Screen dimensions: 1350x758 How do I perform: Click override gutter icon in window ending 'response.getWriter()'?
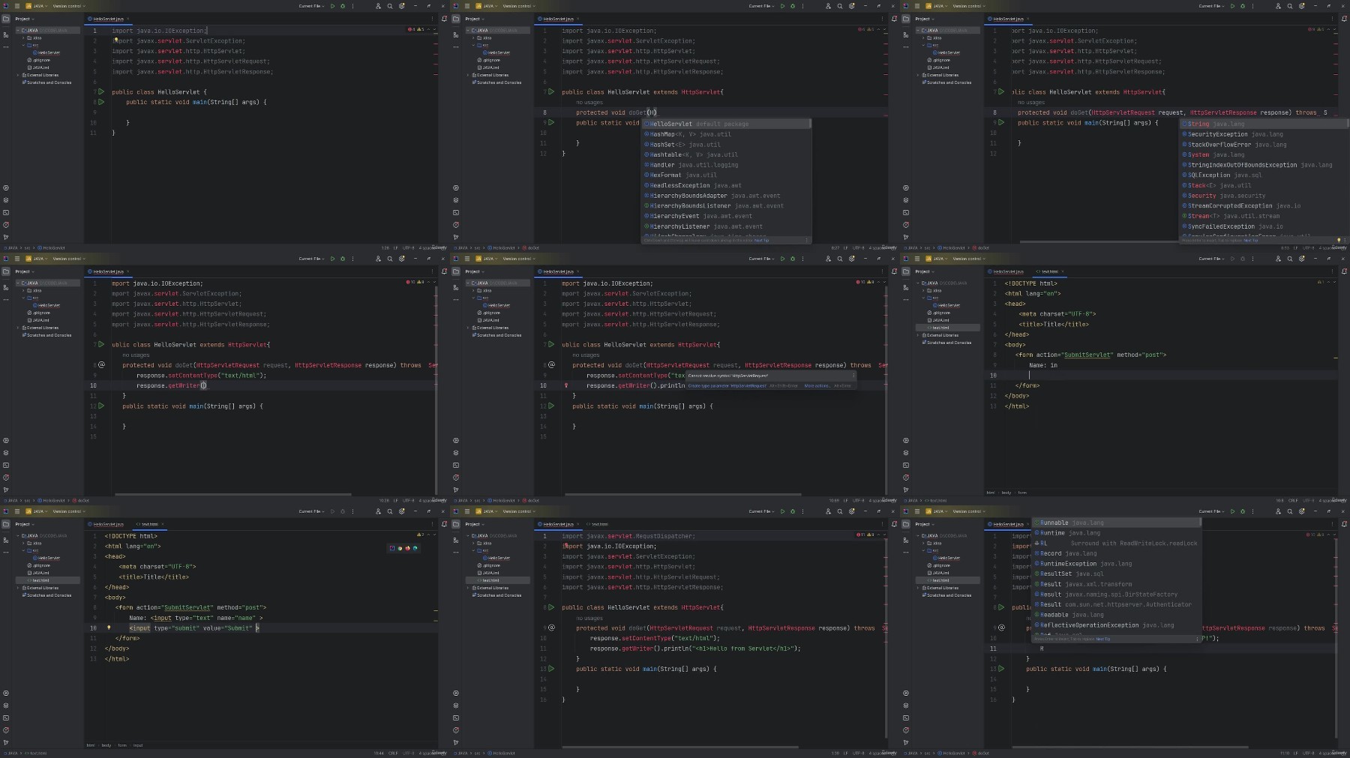point(101,365)
